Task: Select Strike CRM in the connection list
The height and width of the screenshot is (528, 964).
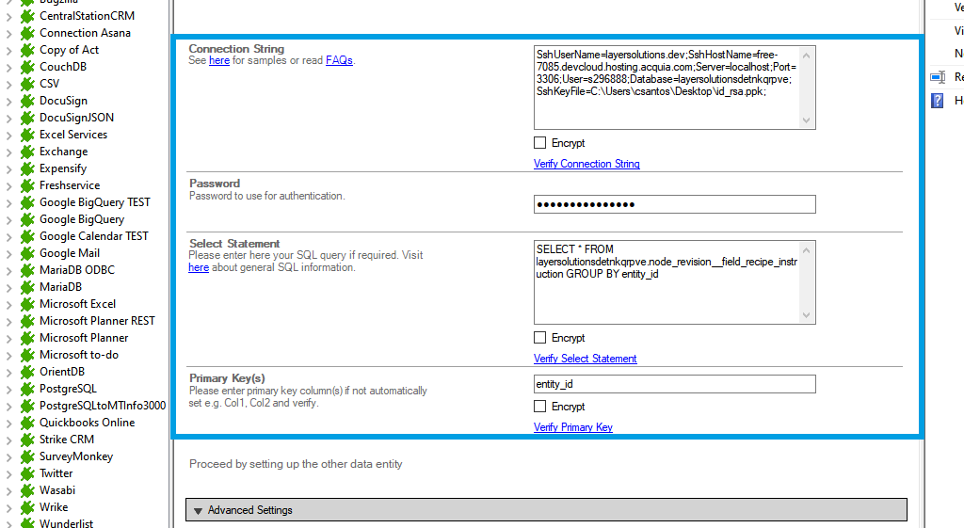Action: pyautogui.click(x=66, y=440)
